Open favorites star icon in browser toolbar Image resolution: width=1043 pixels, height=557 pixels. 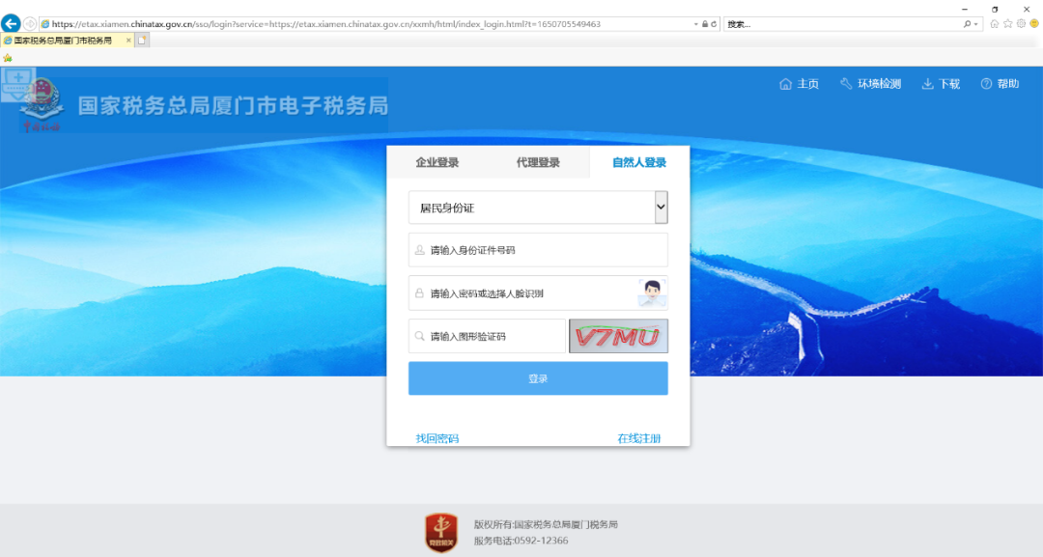(1007, 24)
